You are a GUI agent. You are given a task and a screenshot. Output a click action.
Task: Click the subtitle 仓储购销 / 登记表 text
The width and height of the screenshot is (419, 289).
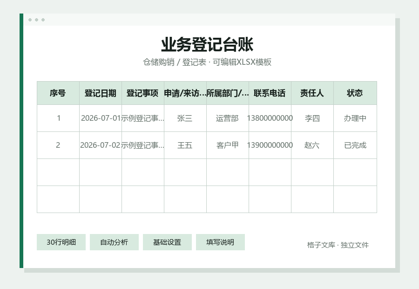tap(175, 62)
